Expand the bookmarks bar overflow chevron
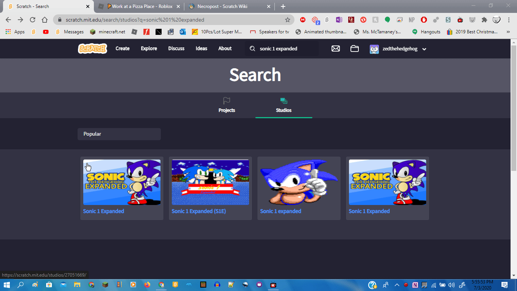Image resolution: width=517 pixels, height=291 pixels. [508, 32]
